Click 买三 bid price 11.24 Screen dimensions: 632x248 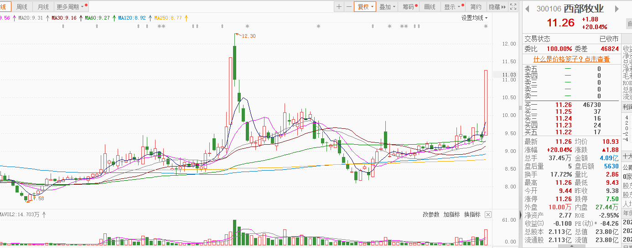point(563,119)
